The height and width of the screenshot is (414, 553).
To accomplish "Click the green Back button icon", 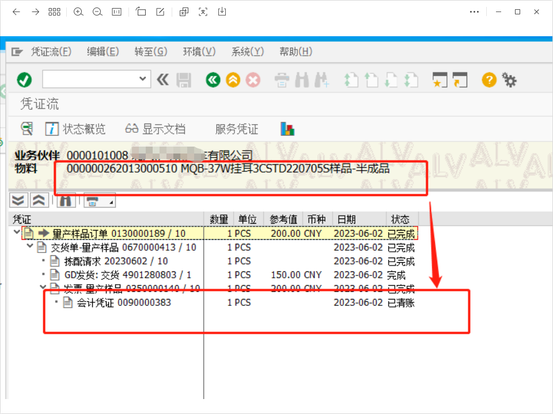I will [213, 80].
